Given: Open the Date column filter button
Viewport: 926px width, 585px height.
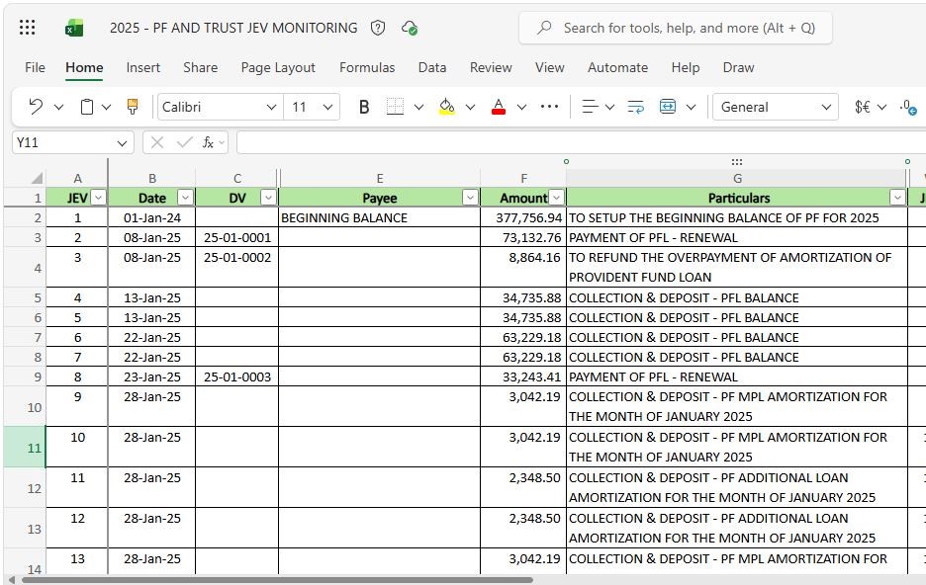Looking at the screenshot, I should tap(185, 197).
